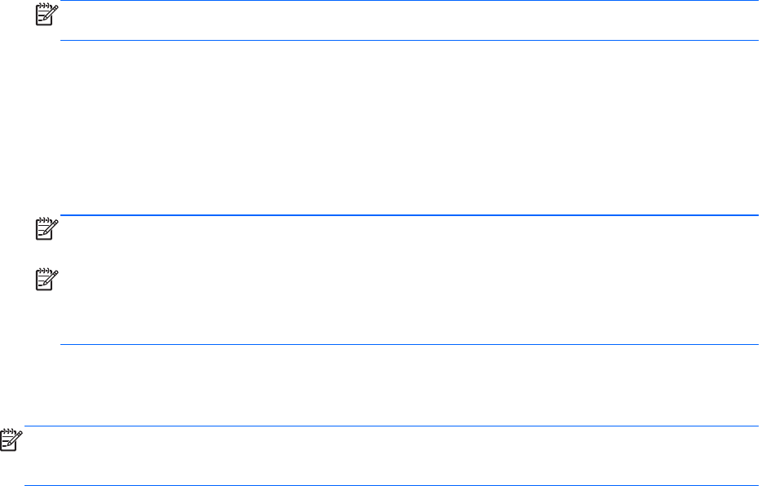759x486 pixels.
Task: Click the divider line closing the third note
Action: click(408, 344)
